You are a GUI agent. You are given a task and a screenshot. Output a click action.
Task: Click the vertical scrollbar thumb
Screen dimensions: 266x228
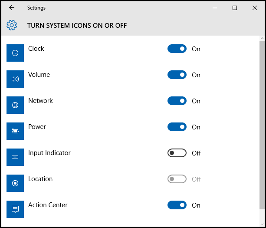click(x=262, y=125)
